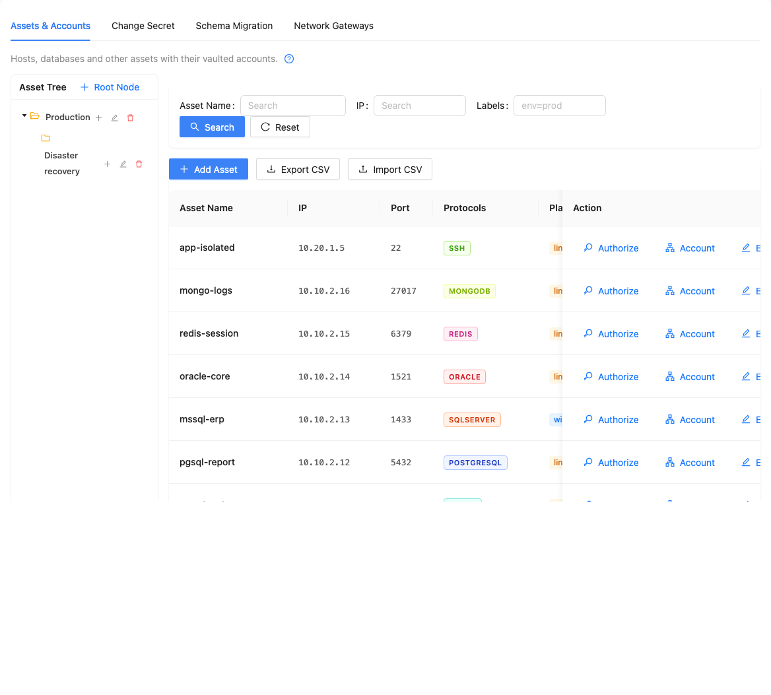Click the help question mark icon

(x=289, y=59)
